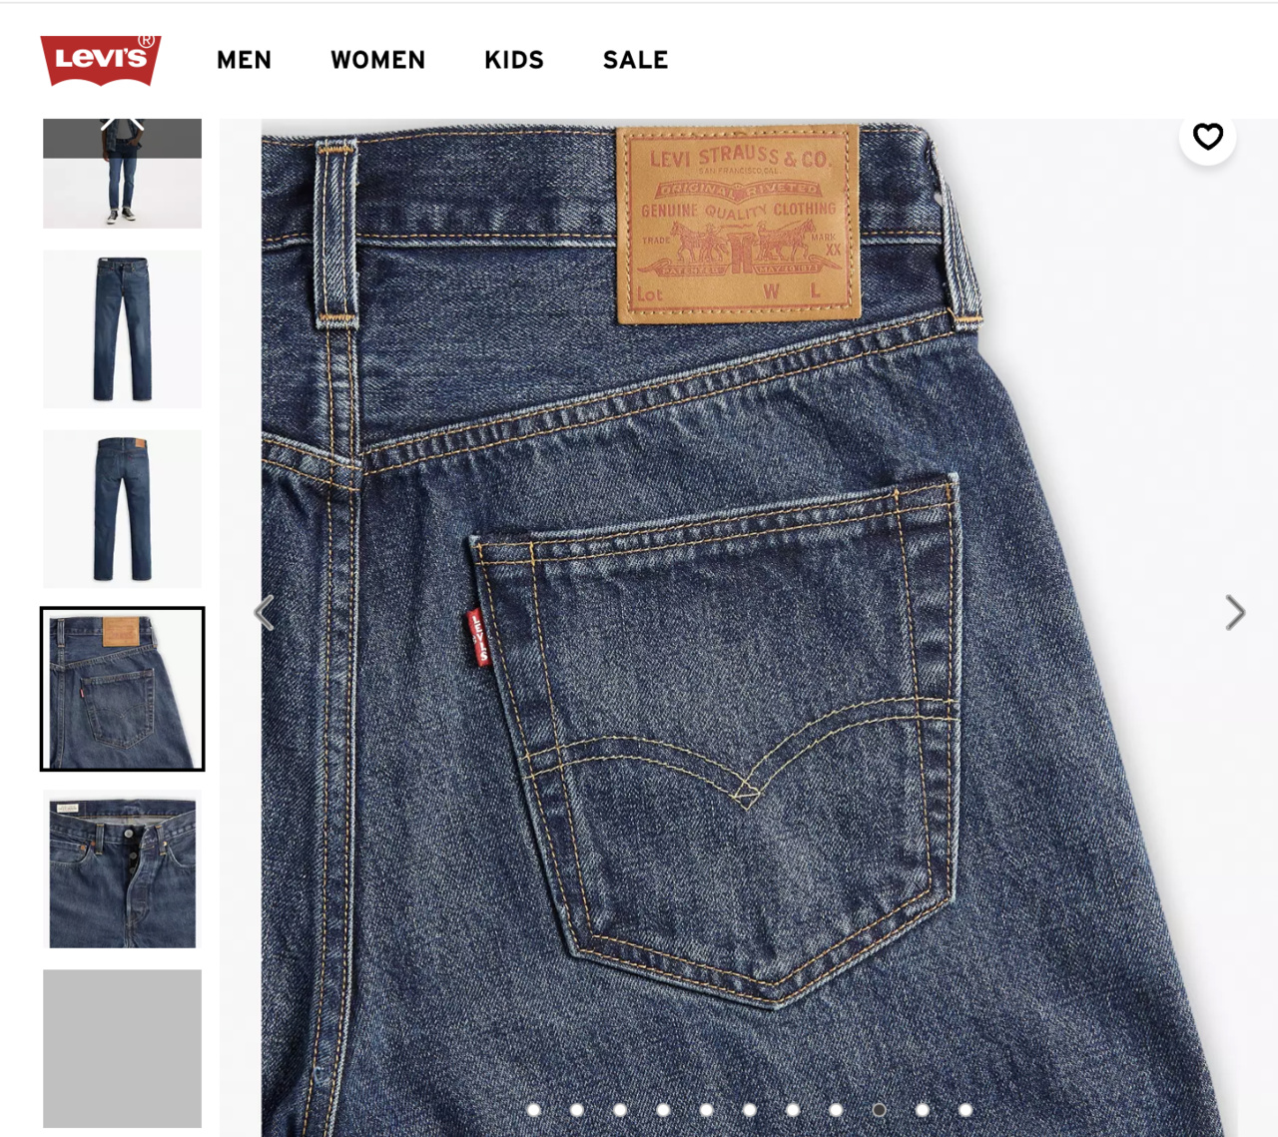Jump to last carousel dot
This screenshot has height=1137, width=1278.
click(x=965, y=1109)
